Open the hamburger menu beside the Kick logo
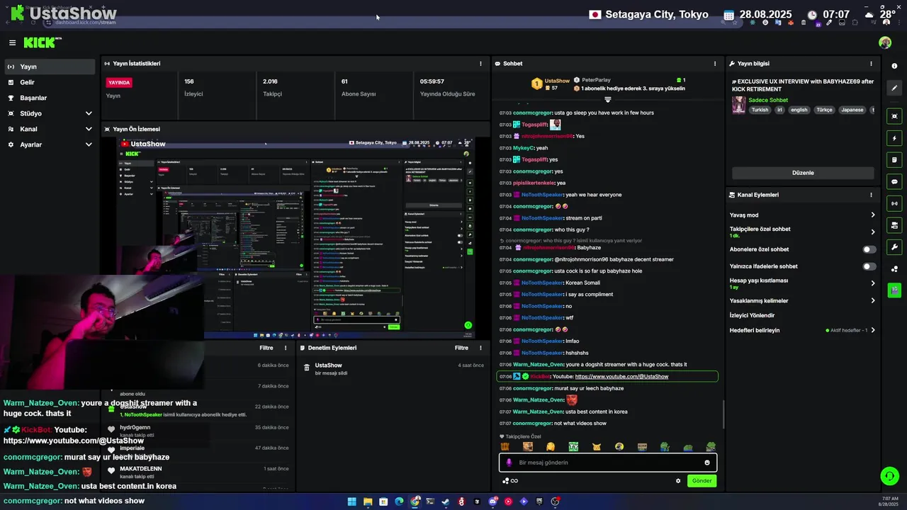Viewport: 907px width, 510px height. tap(12, 42)
